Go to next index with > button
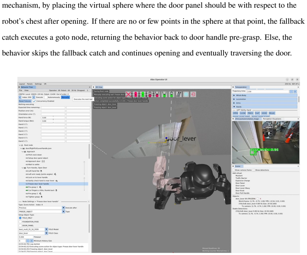 (x=34, y=97)
